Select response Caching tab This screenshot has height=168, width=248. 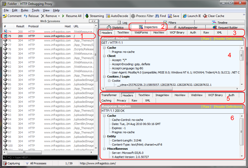(x=106, y=101)
